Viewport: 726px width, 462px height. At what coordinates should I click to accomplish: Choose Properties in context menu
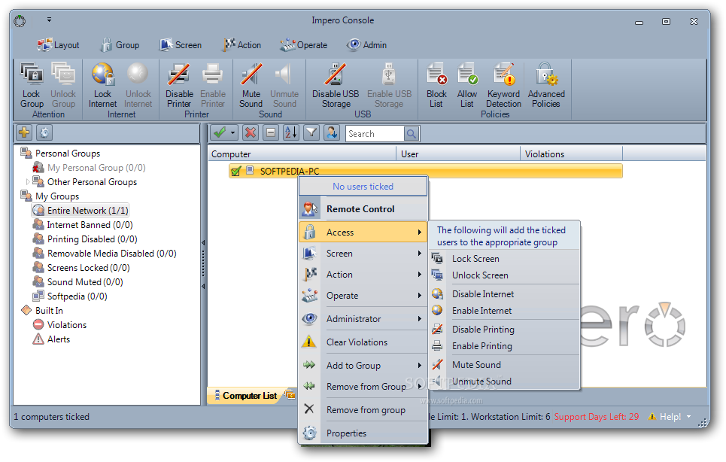click(363, 433)
